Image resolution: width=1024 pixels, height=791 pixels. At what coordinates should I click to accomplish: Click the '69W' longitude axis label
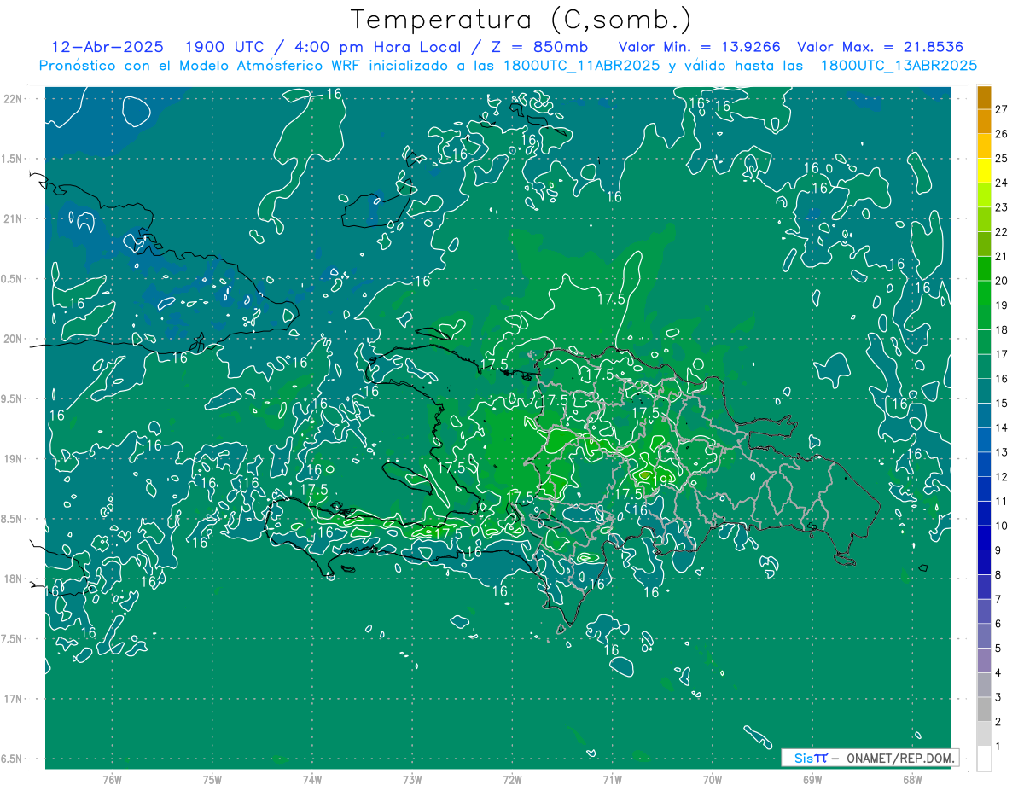(812, 779)
